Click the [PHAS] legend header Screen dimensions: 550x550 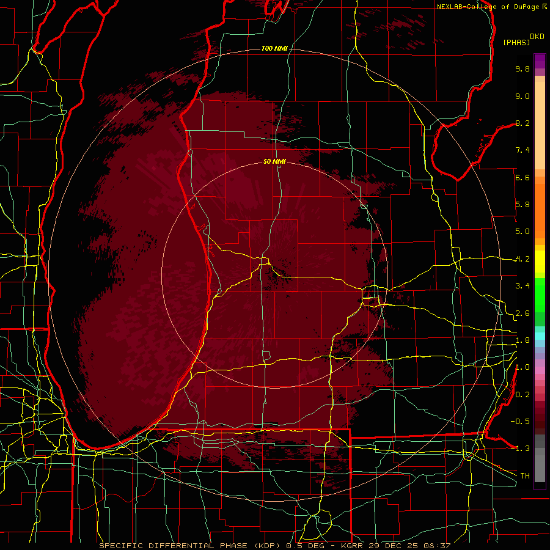click(x=516, y=43)
